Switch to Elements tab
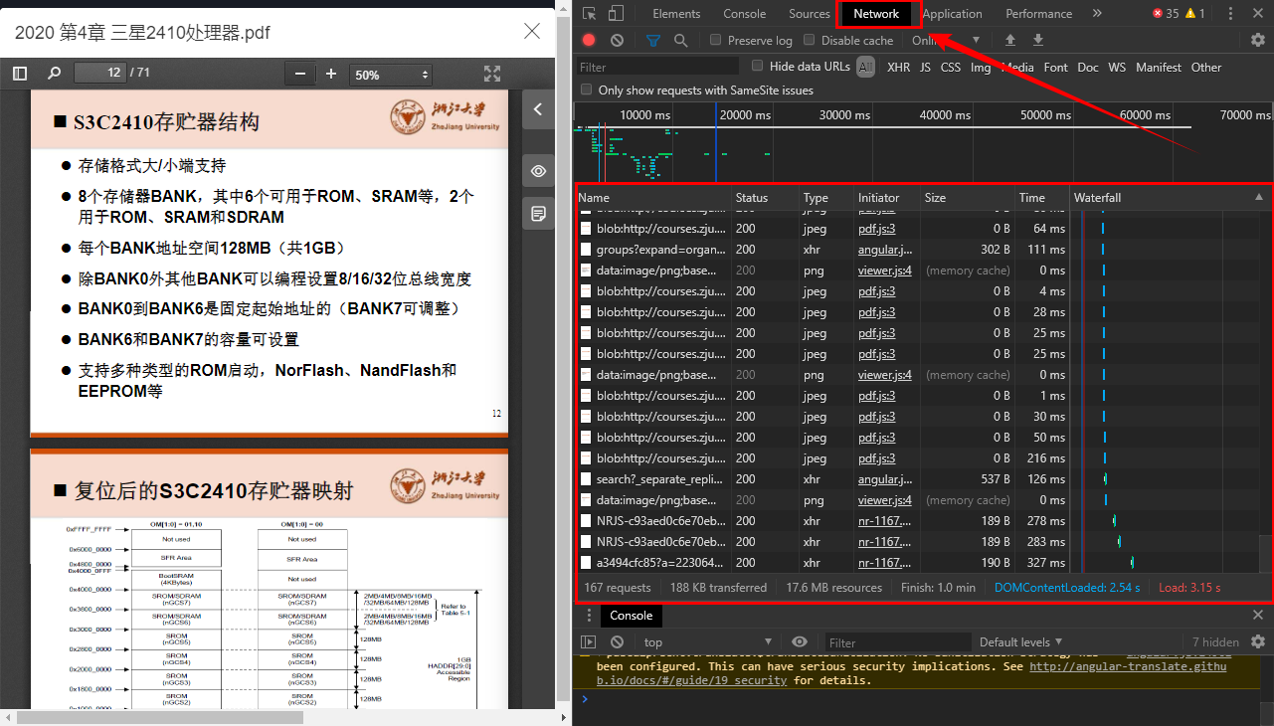Viewport: 1274px width, 726px height. coord(676,14)
